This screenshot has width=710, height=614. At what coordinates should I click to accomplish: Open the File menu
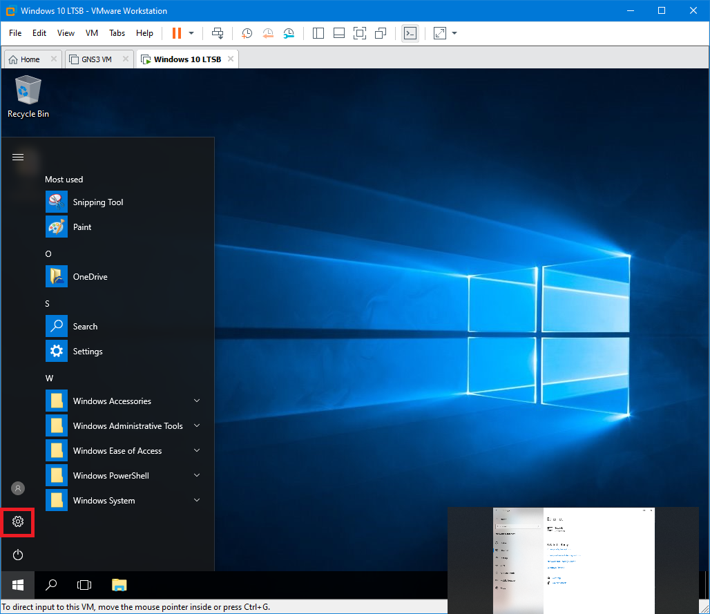(x=15, y=33)
